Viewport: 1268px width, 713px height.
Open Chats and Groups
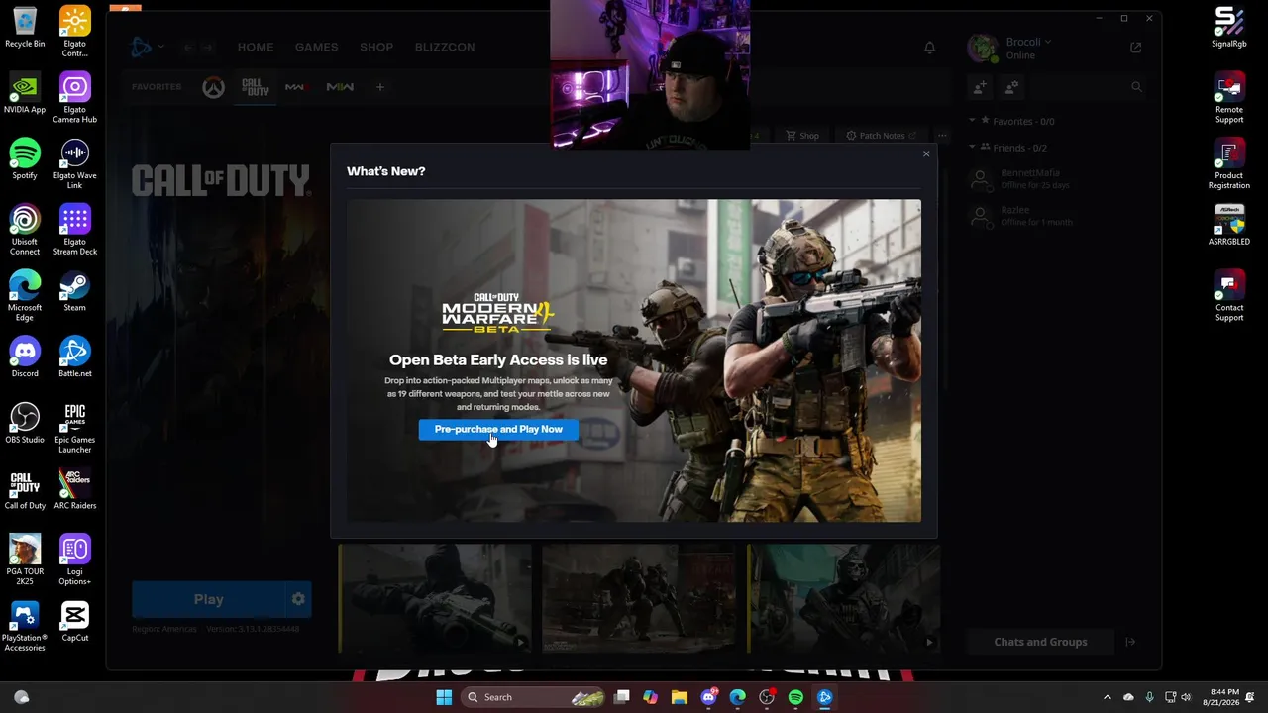[x=1040, y=642]
